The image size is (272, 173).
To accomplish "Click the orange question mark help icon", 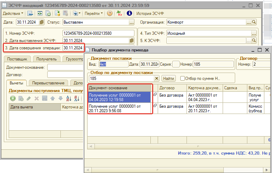I will (x=110, y=13).
